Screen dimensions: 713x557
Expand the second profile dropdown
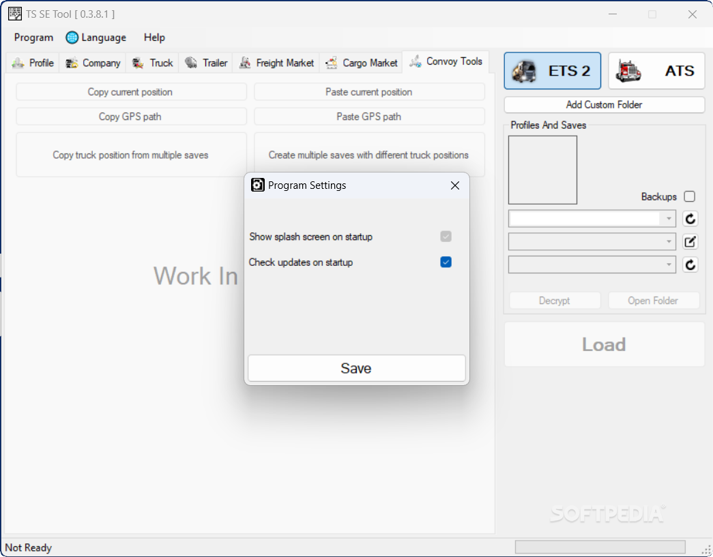point(669,241)
